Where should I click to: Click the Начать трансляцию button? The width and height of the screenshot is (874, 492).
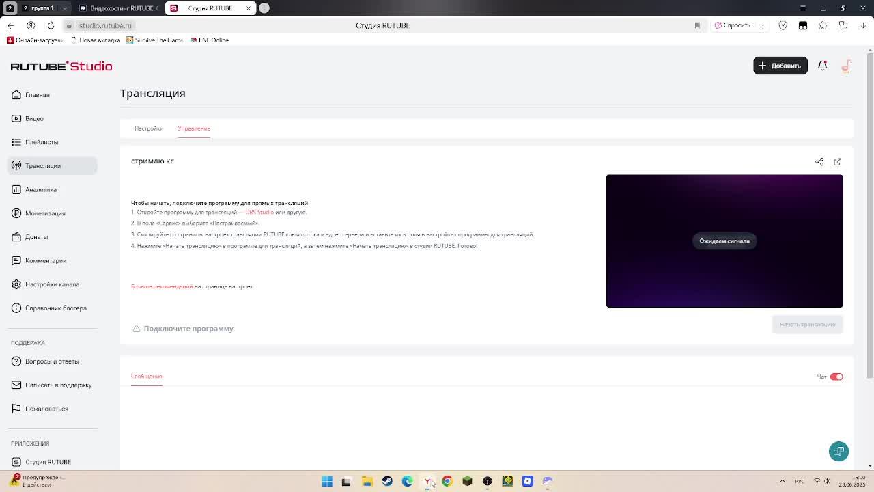pyautogui.click(x=808, y=325)
